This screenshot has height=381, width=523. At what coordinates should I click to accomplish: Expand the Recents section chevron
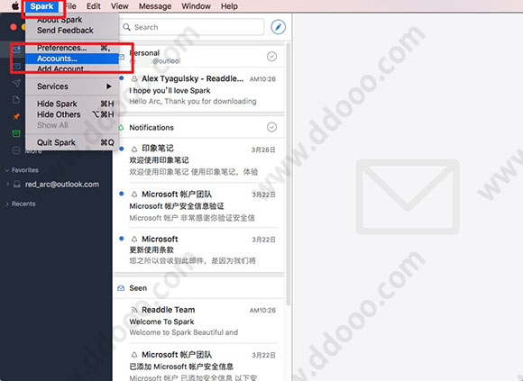coord(7,204)
